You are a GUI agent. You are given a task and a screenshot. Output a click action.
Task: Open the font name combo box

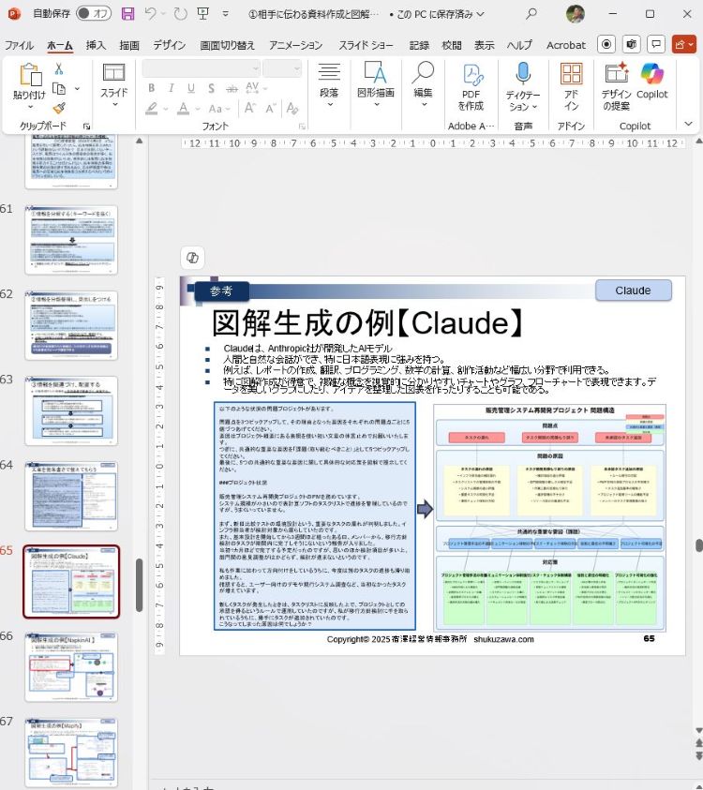[202, 68]
